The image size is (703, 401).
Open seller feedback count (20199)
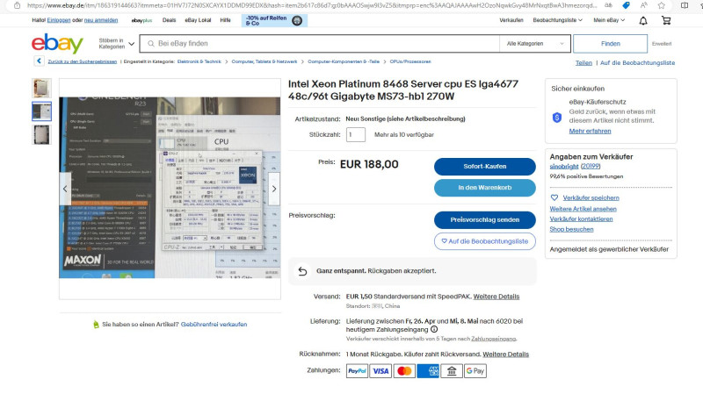591,167
